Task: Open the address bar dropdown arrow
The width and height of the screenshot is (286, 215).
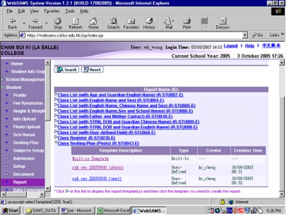Action: [245, 35]
